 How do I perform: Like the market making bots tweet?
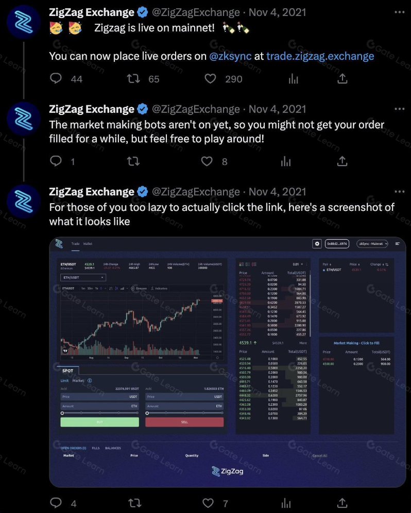coord(207,161)
